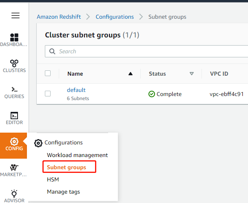Click the VPC ID column header

[219, 74]
